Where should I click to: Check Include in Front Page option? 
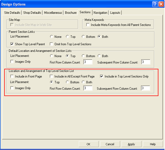click(x=12, y=76)
